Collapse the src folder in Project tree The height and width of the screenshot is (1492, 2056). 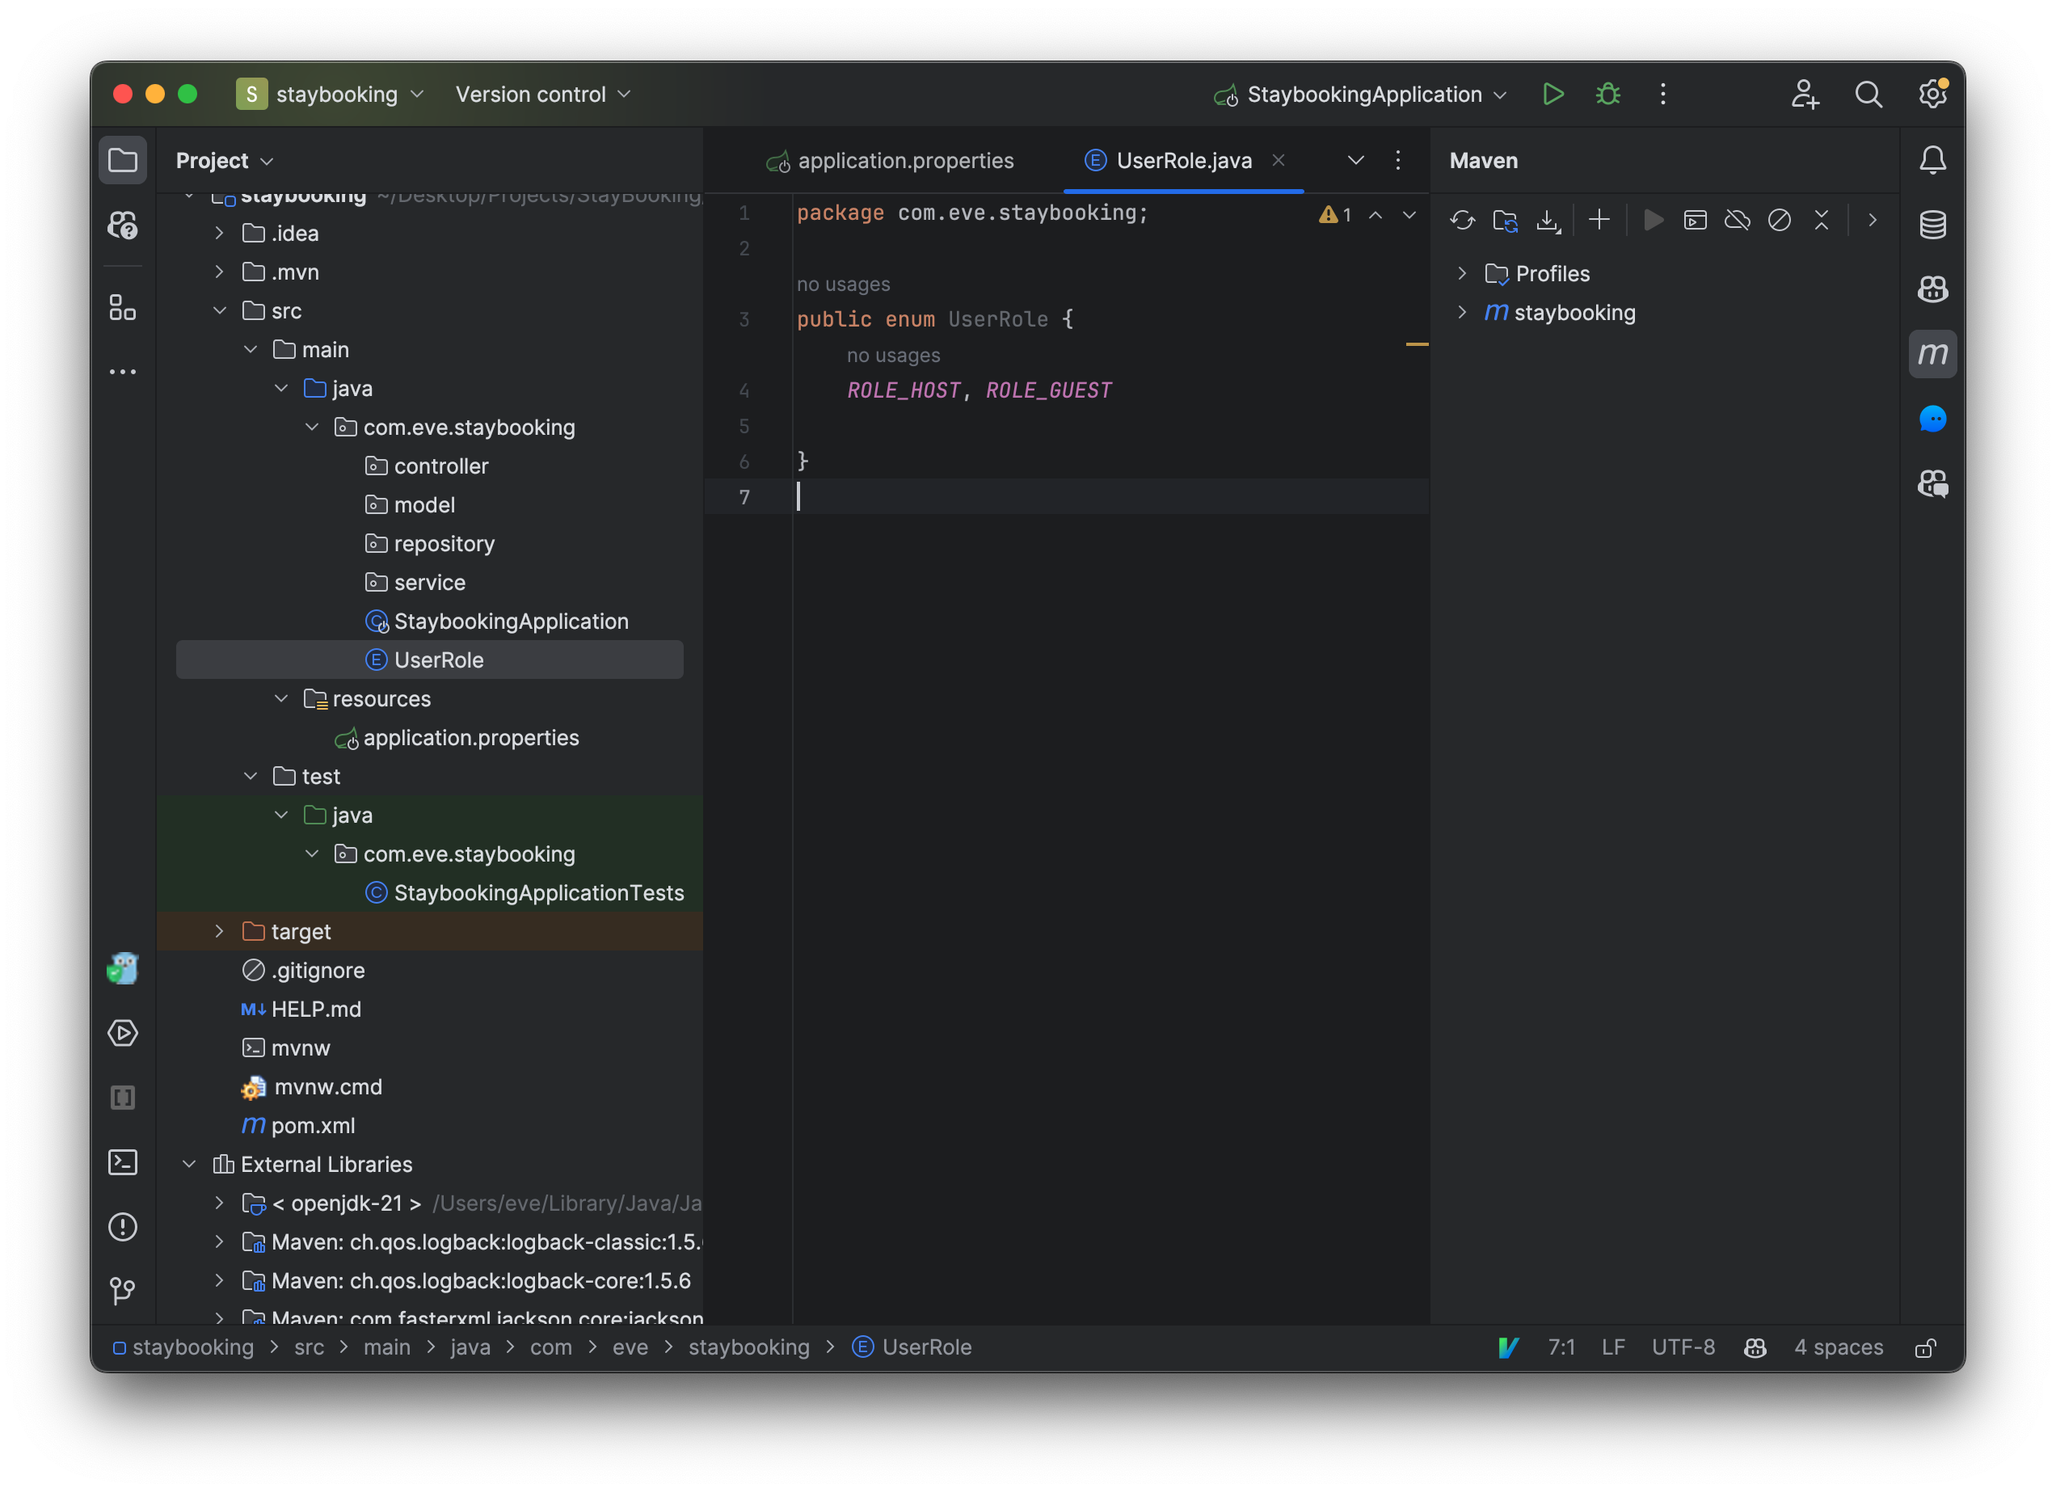click(219, 310)
